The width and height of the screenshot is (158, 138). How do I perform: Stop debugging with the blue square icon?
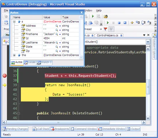(119, 23)
